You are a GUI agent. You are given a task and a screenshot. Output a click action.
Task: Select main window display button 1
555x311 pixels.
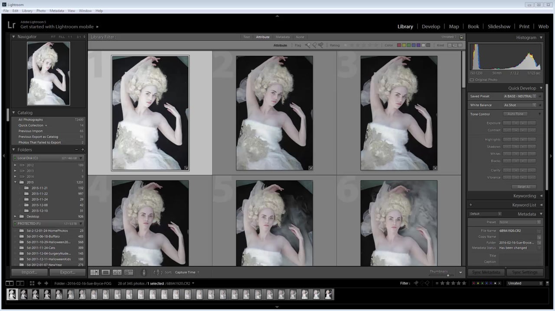pyautogui.click(x=9, y=283)
